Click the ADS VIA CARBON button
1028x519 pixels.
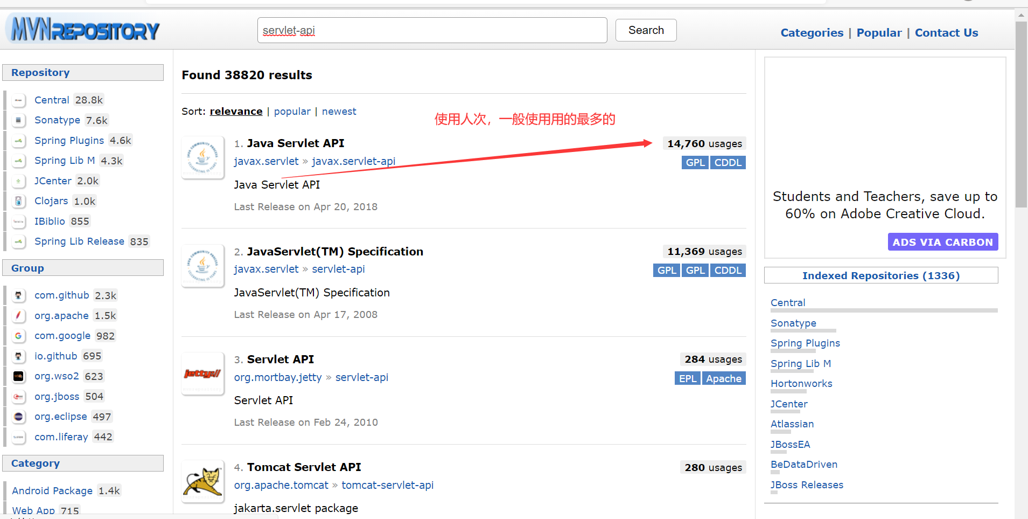tap(942, 242)
